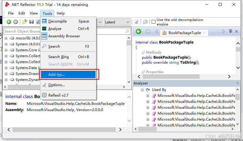Click the envelope feedback toolbar icon
Screen dimensions: 243x141
point(145,22)
